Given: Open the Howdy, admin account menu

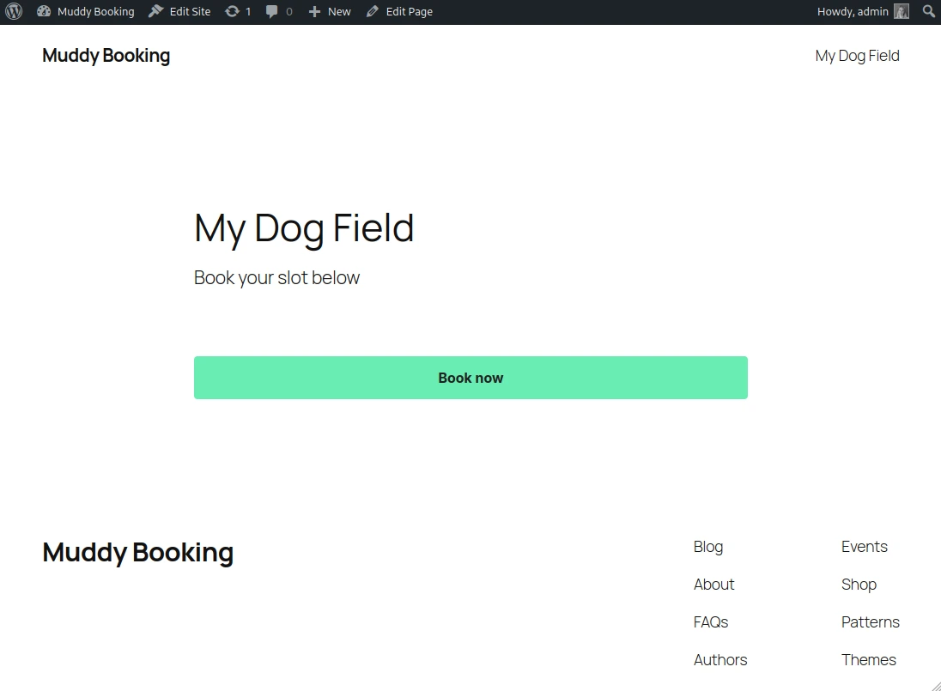Looking at the screenshot, I should (854, 11).
